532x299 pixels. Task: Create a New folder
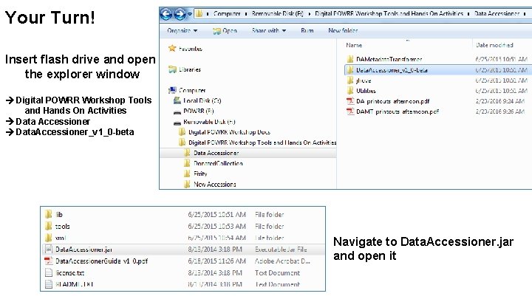343,30
